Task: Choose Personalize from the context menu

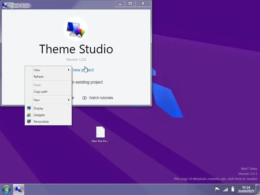Action: pos(48,122)
